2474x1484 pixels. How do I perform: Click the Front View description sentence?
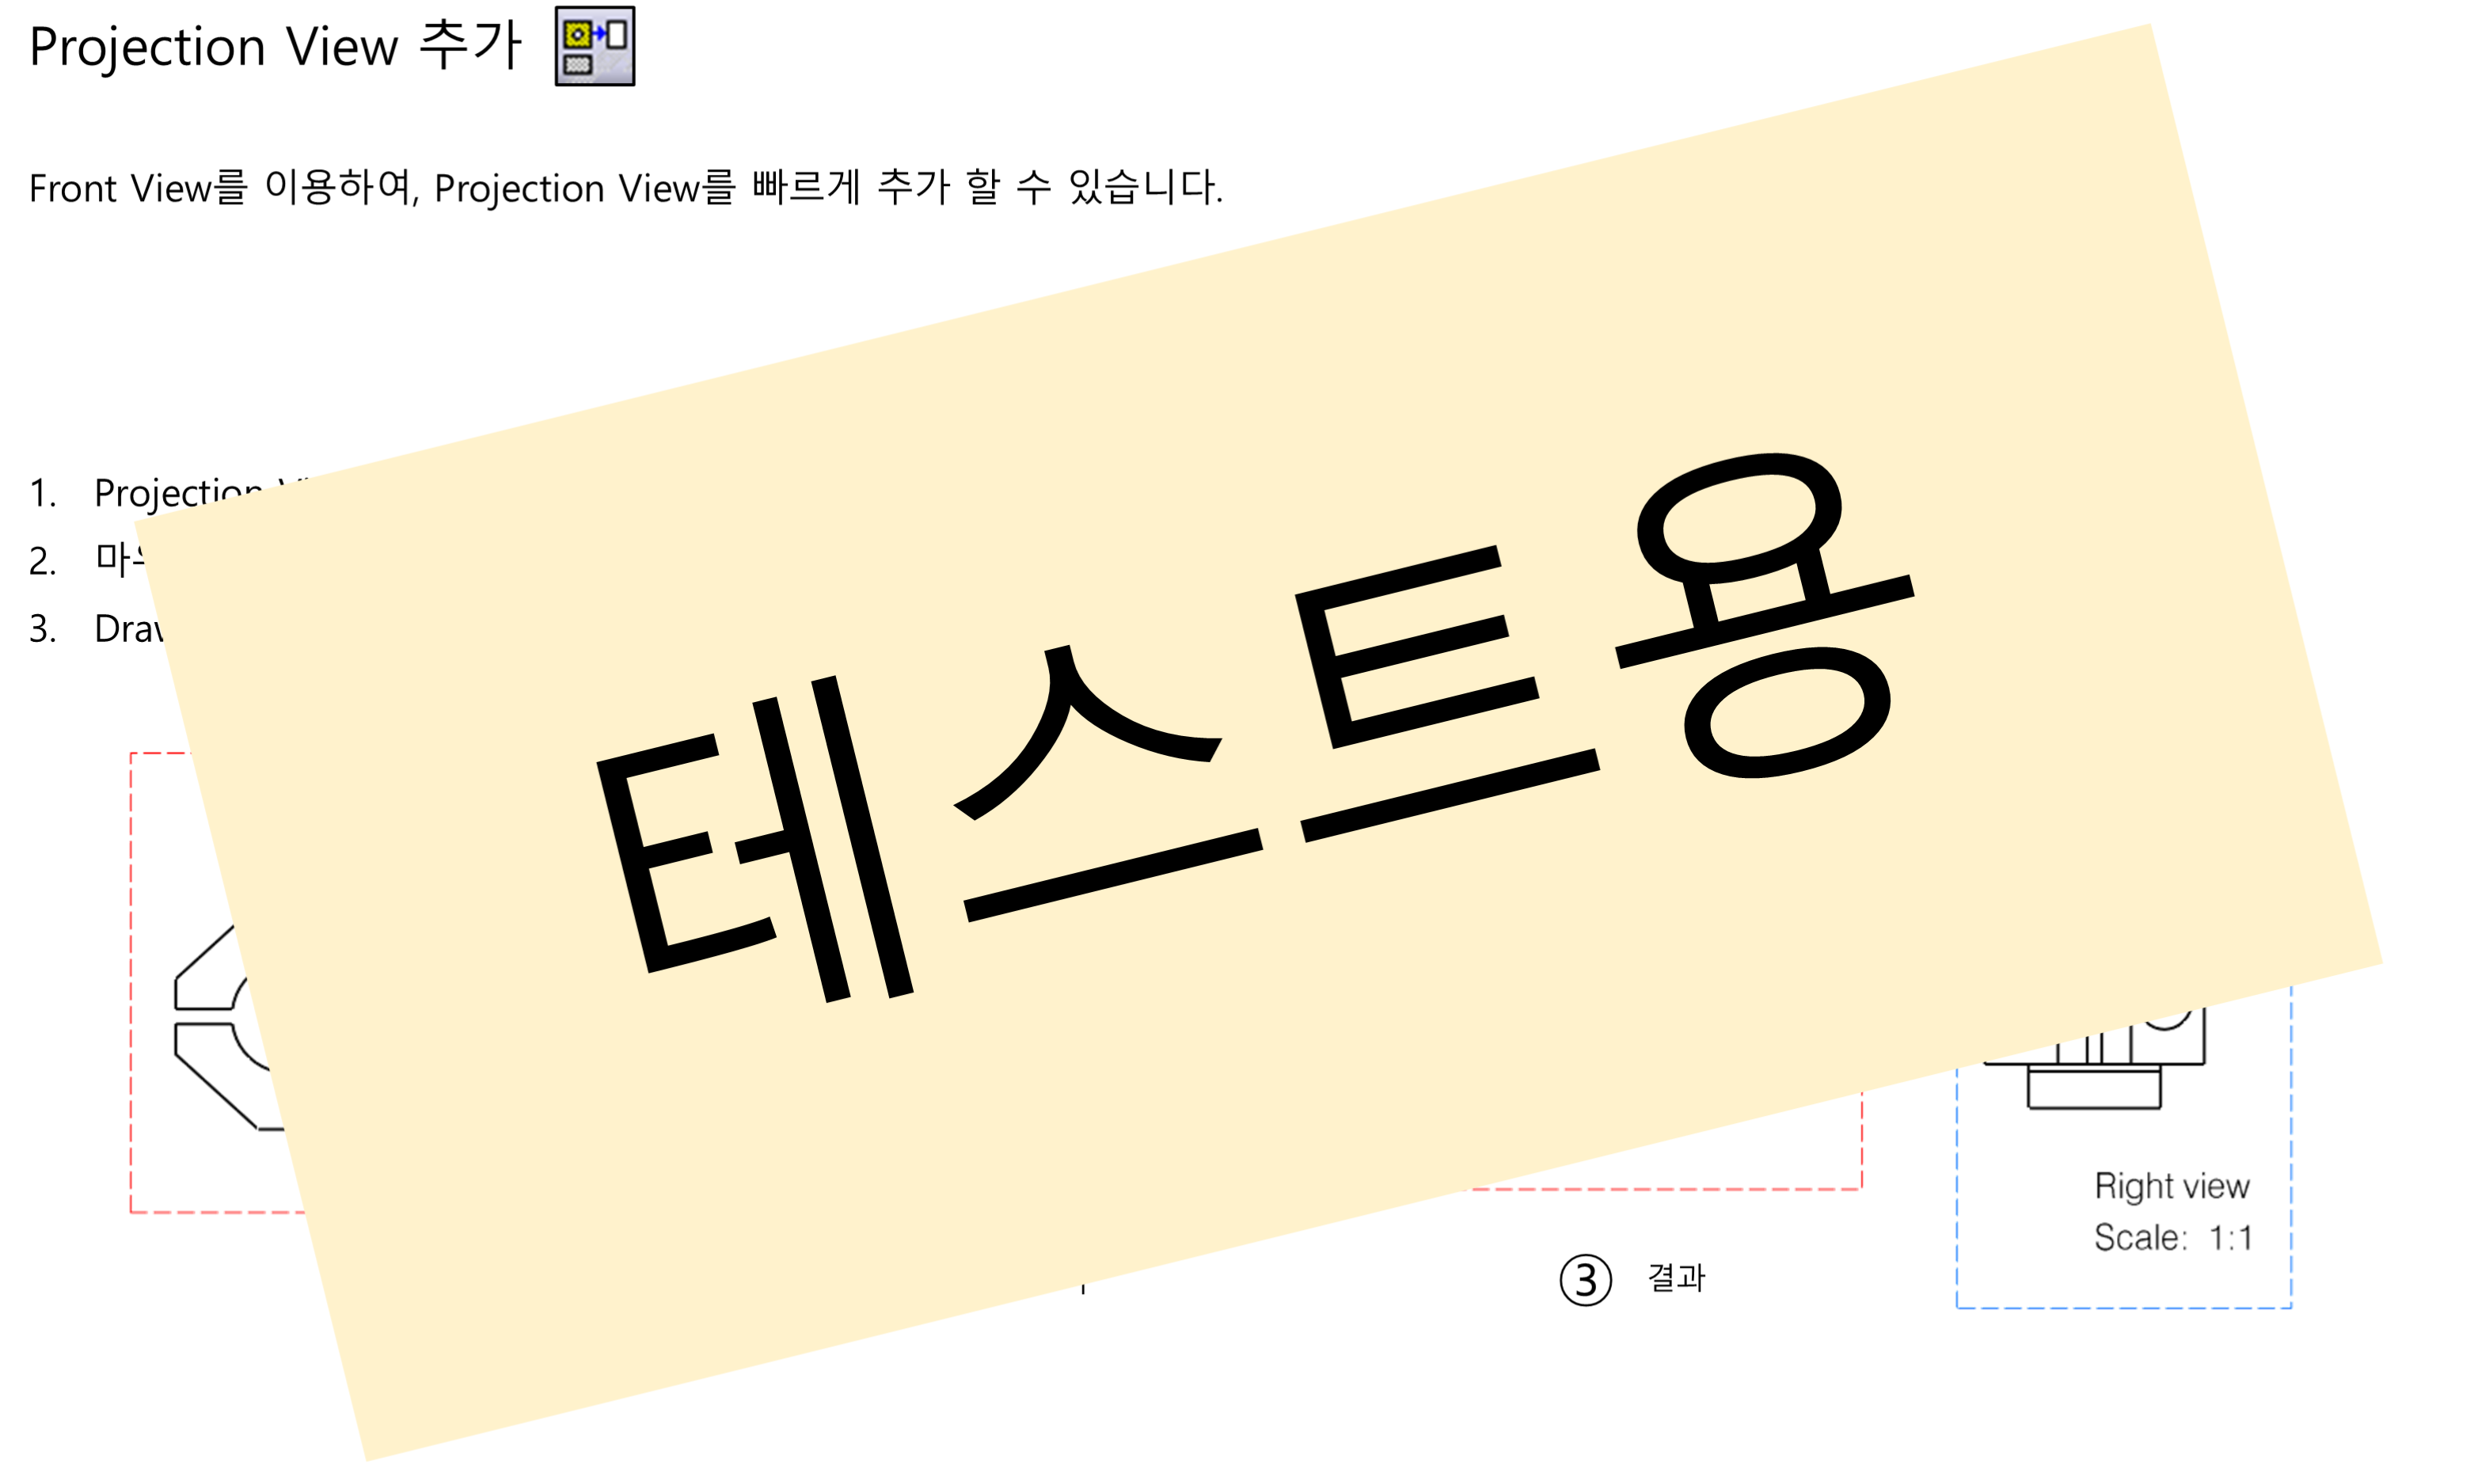coord(625,187)
